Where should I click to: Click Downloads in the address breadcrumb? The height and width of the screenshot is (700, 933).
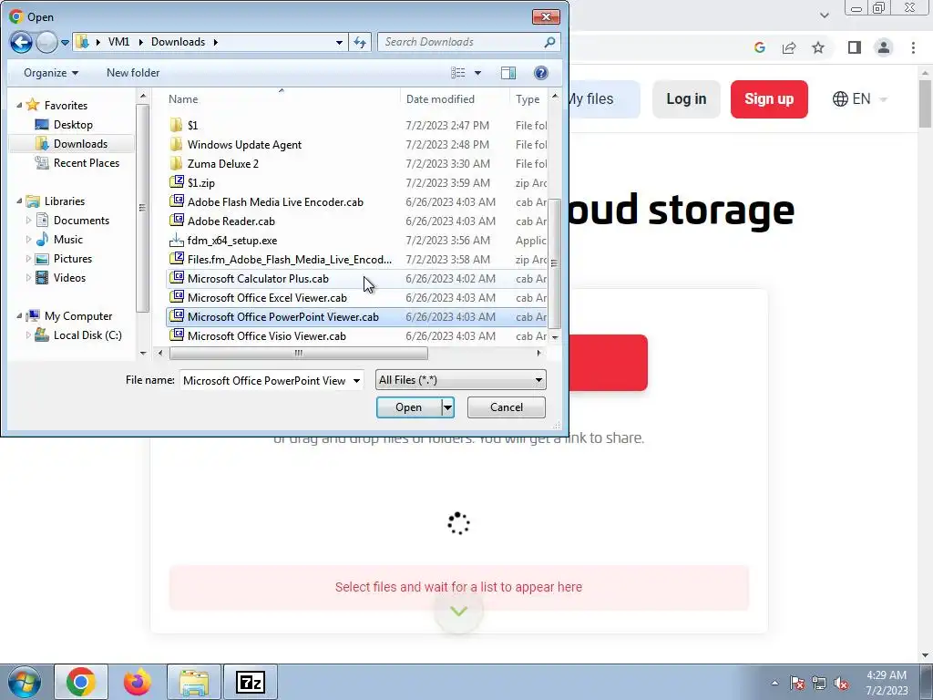(x=178, y=42)
